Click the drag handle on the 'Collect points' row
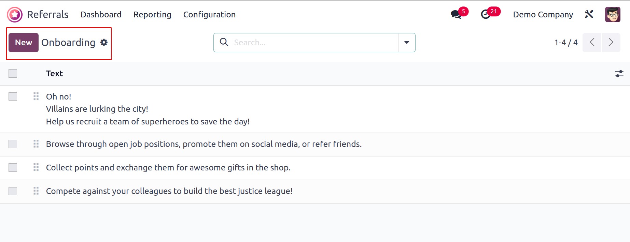 click(x=36, y=167)
